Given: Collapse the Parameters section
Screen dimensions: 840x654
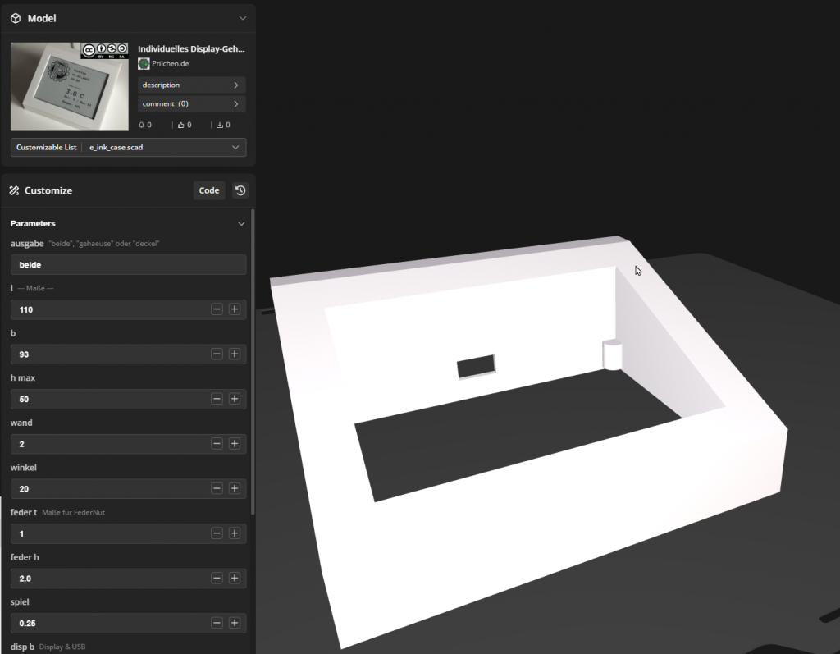Looking at the screenshot, I should click(241, 223).
